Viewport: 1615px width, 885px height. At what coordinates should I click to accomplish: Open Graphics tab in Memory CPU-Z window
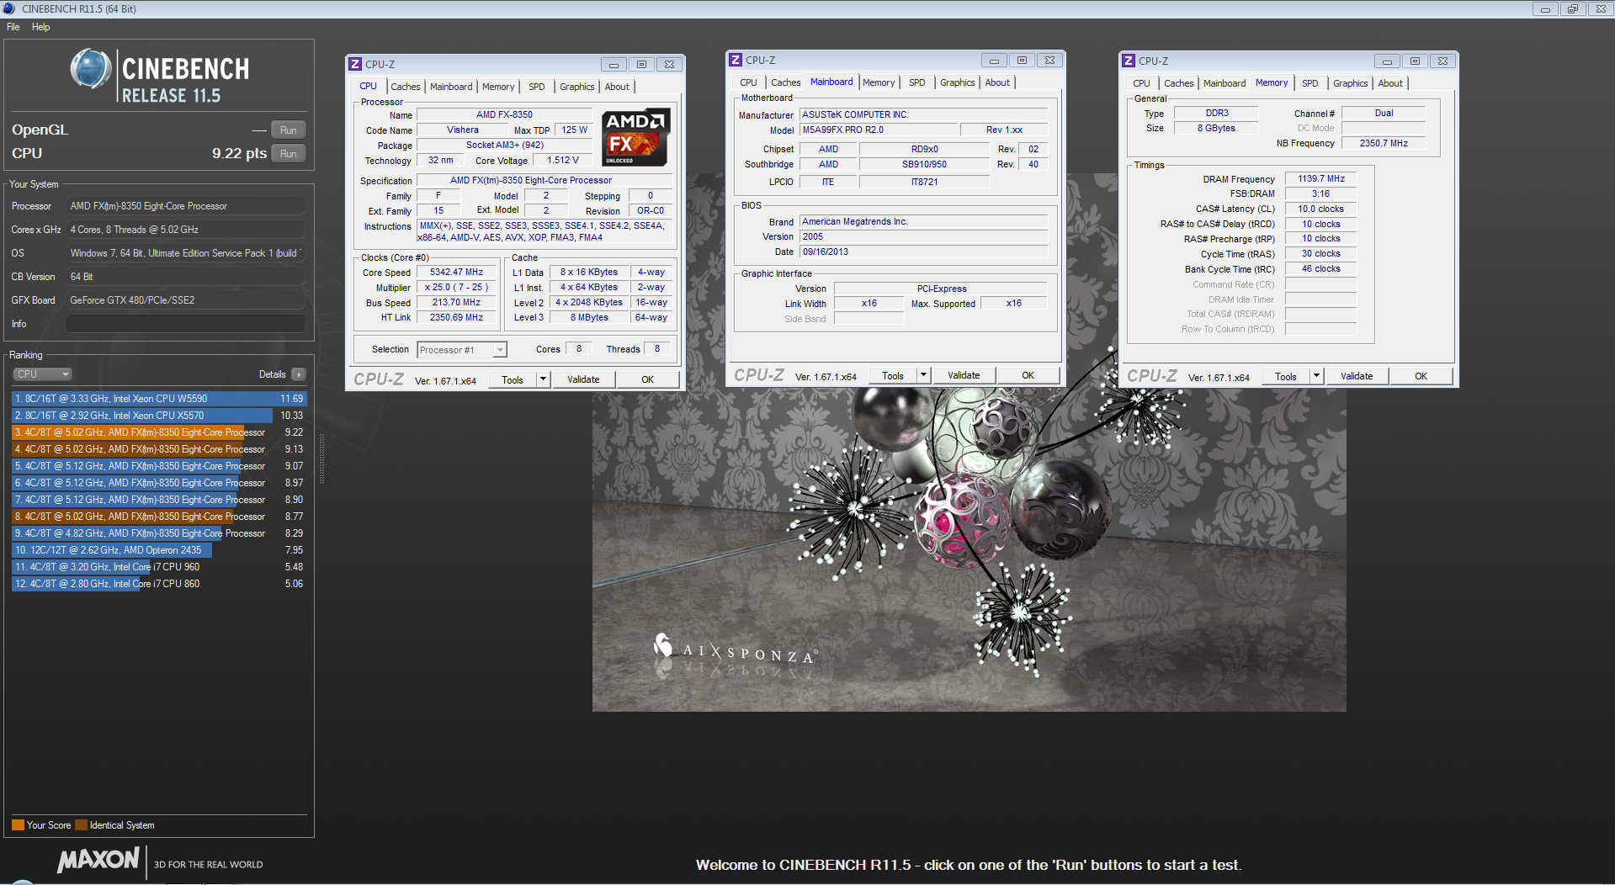click(x=1350, y=83)
